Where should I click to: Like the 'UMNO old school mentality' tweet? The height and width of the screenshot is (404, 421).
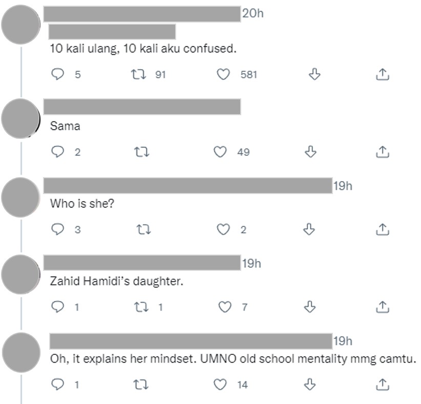(x=220, y=385)
